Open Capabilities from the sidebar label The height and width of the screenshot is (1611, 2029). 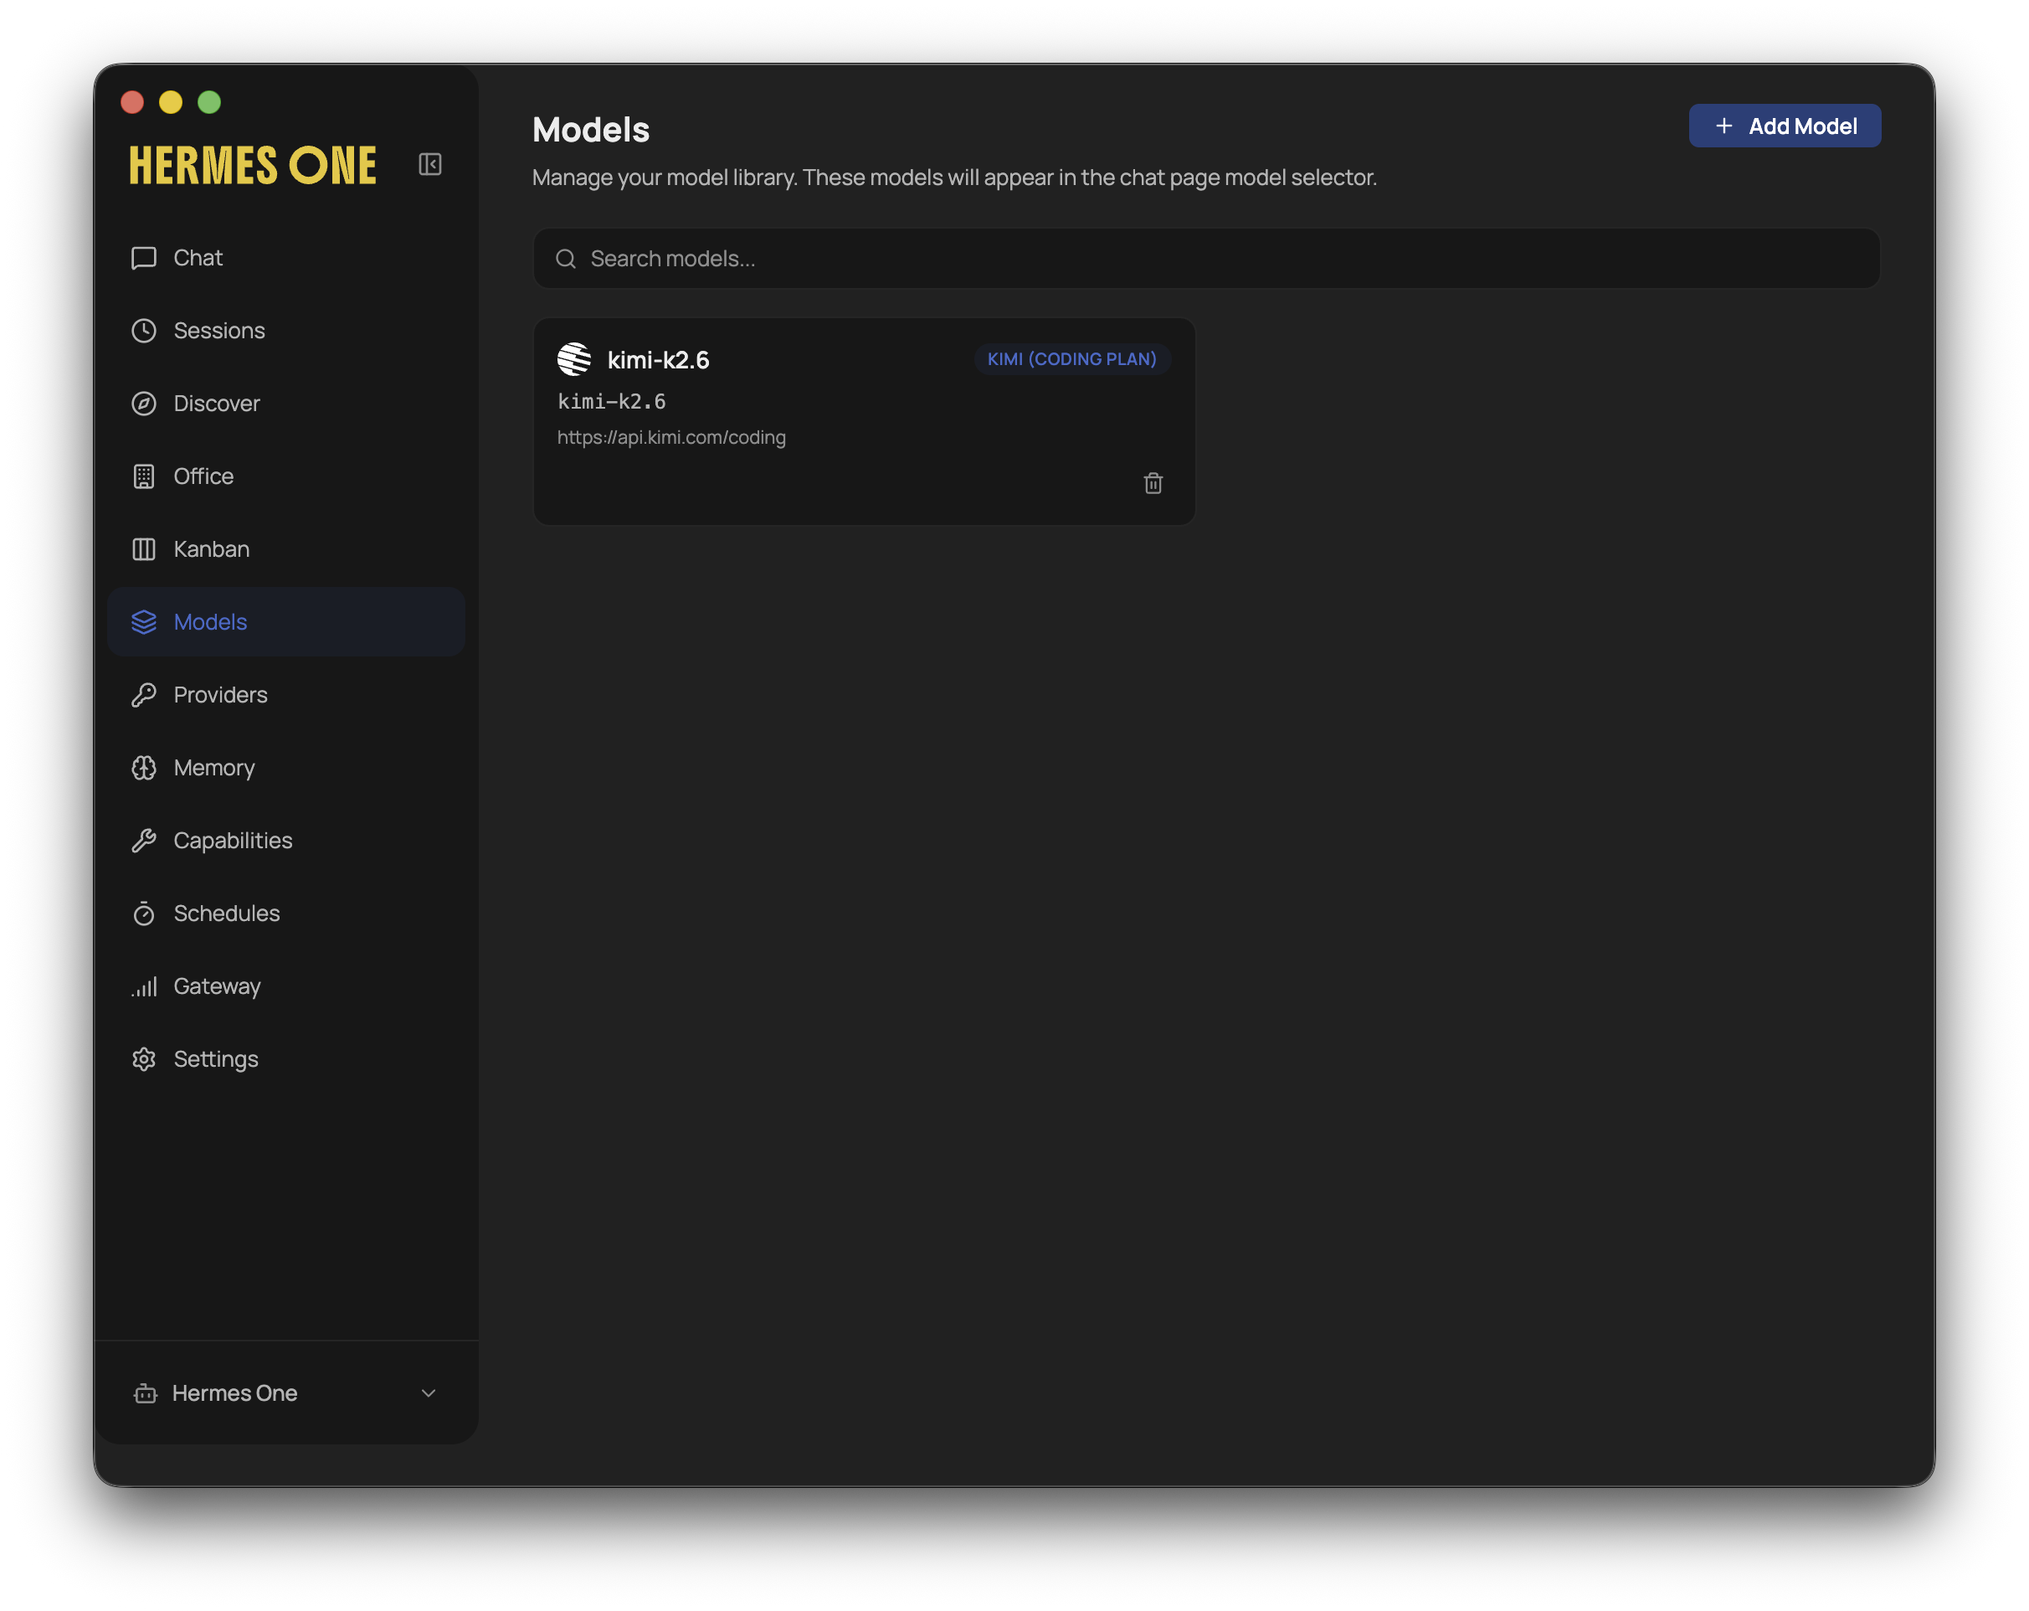(x=233, y=841)
